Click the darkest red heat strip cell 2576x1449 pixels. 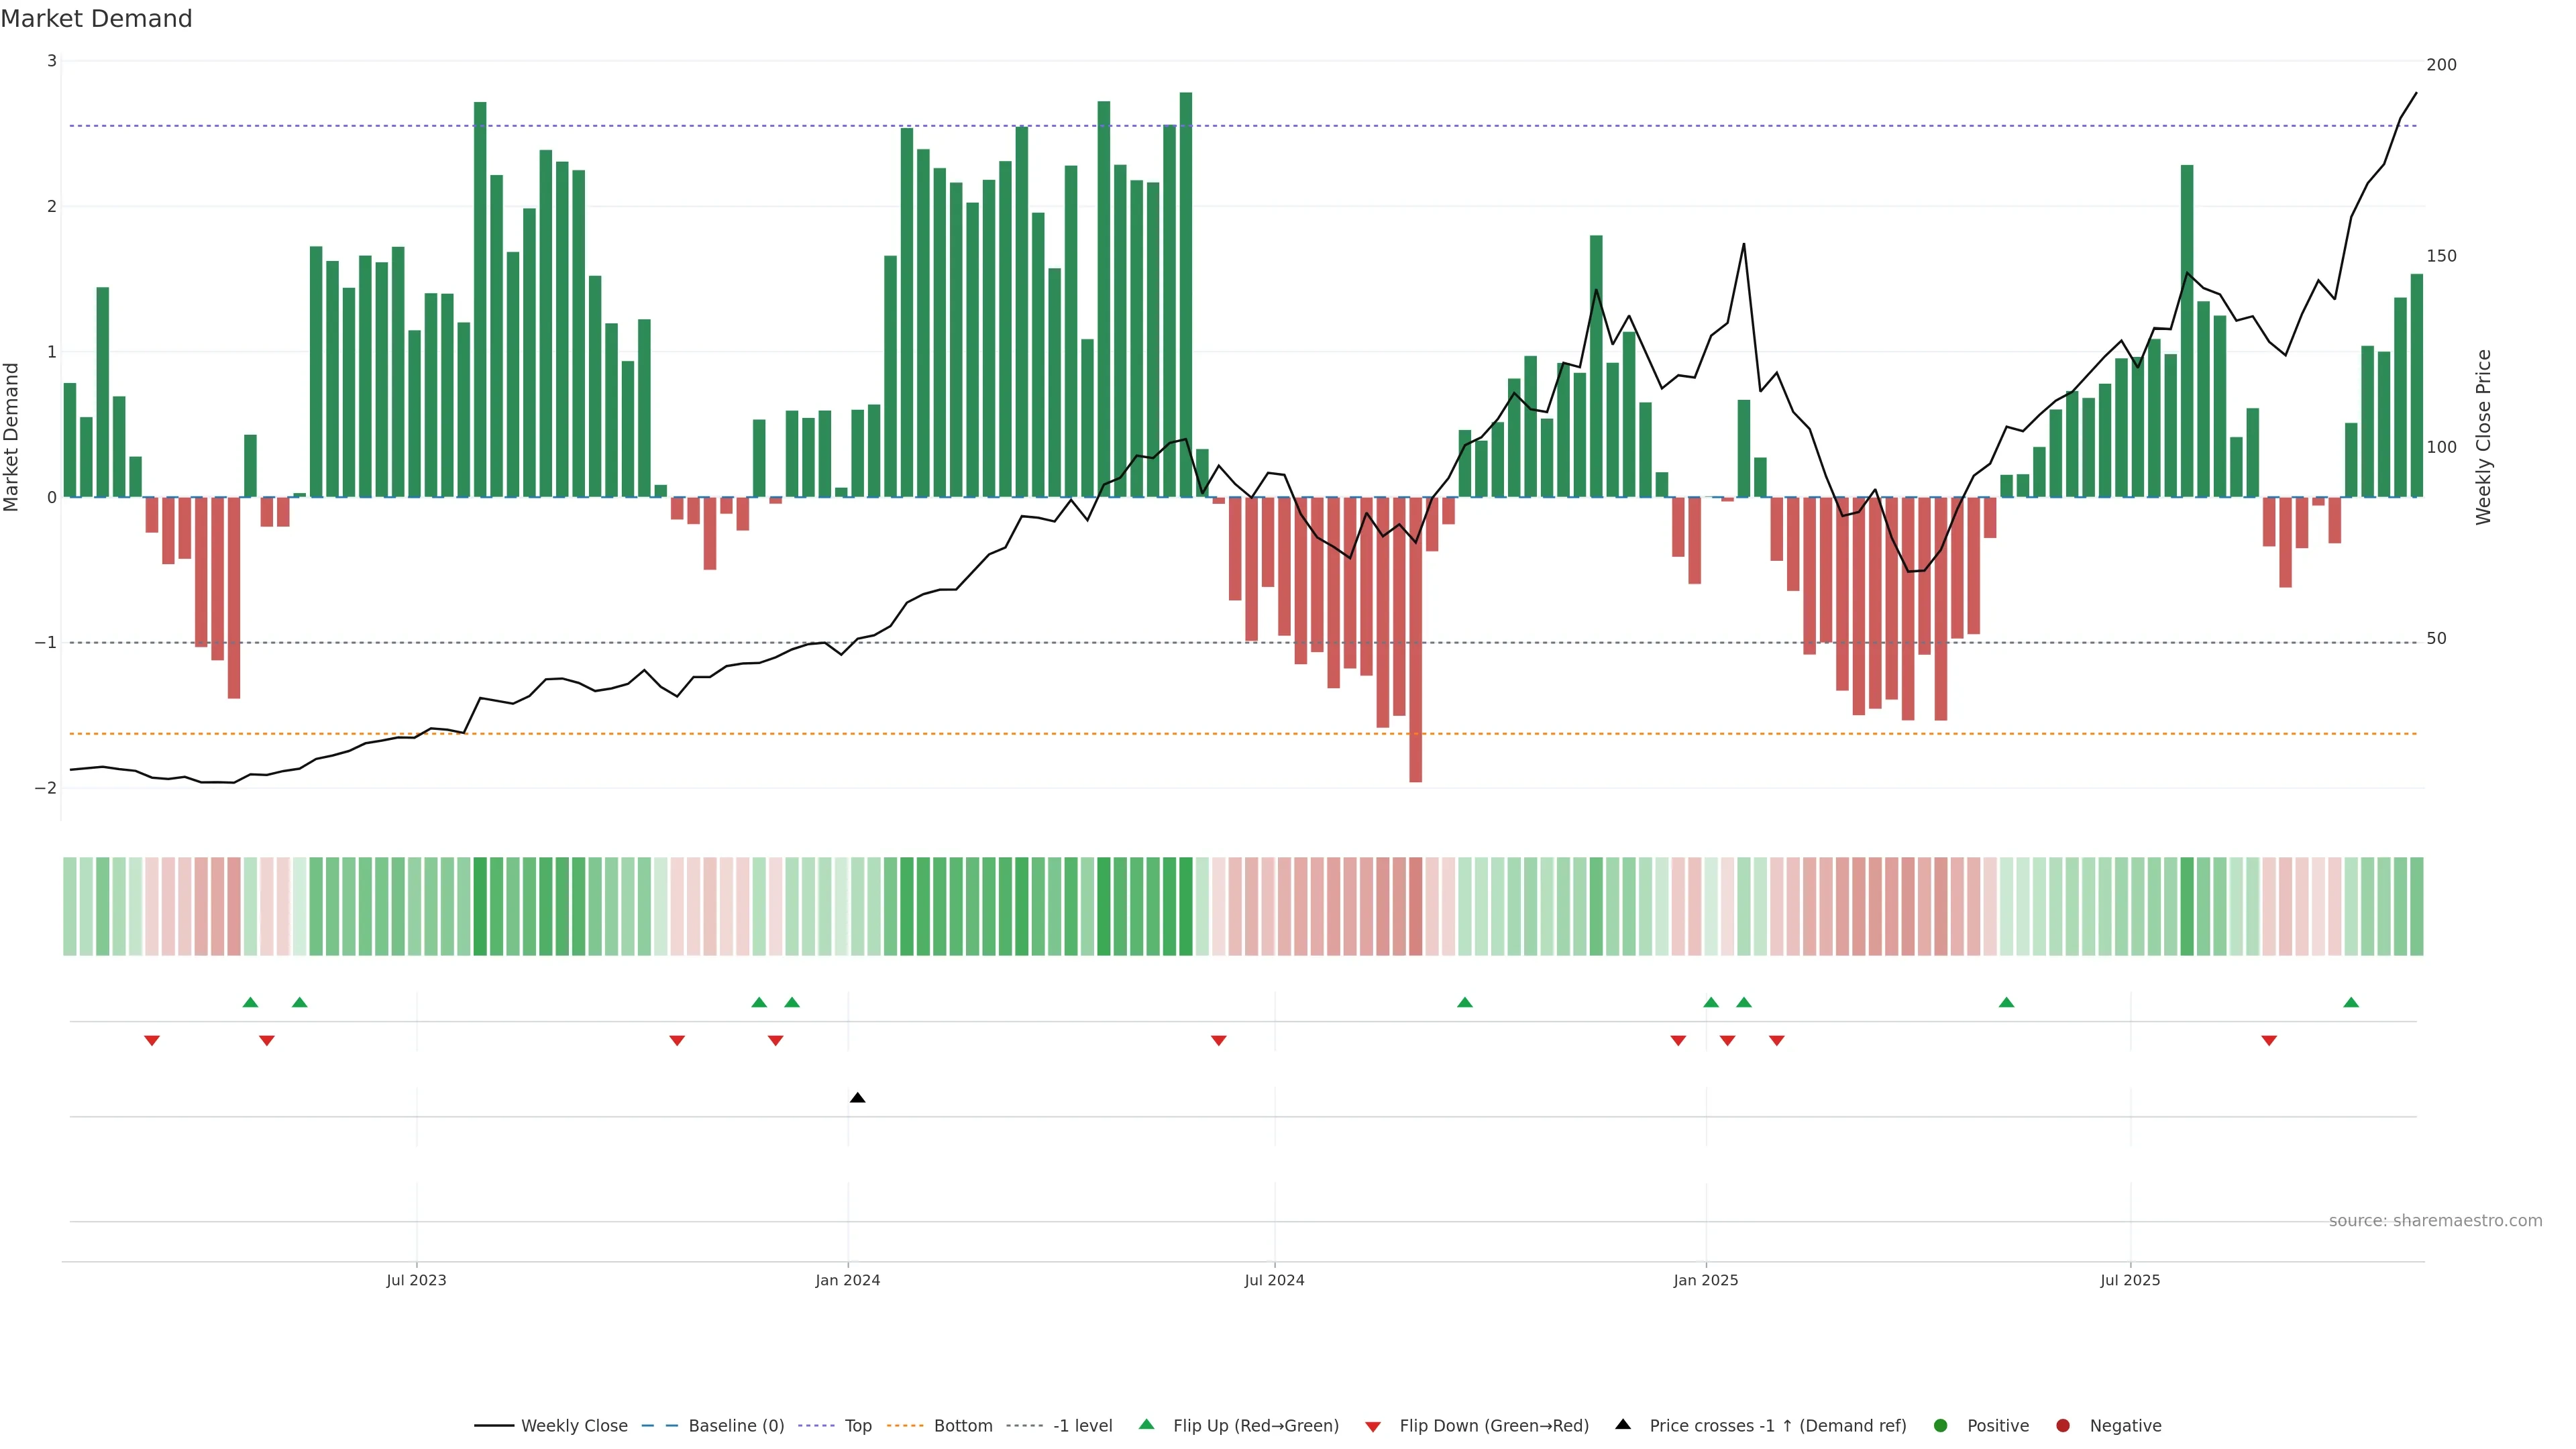pyautogui.click(x=1415, y=906)
